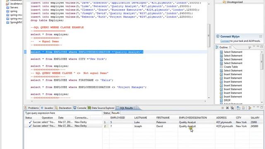Click the editor horizontal scroll left arrow
265x149 pixels.
click(x=32, y=101)
